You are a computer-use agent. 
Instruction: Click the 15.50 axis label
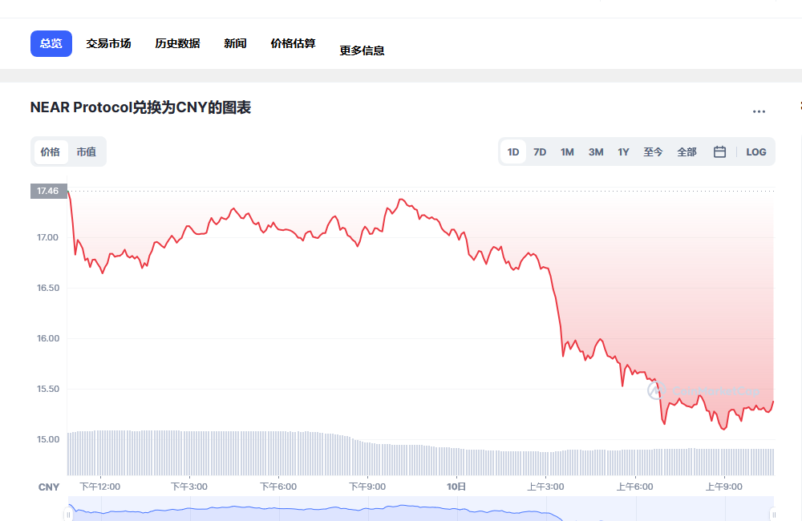47,389
